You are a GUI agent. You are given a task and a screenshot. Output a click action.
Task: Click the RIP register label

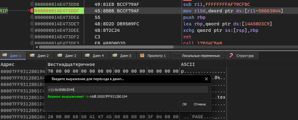(4, 11)
